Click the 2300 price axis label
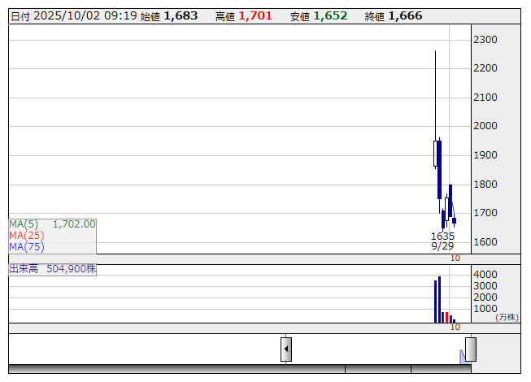This screenshot has width=531, height=382. pyautogui.click(x=485, y=39)
